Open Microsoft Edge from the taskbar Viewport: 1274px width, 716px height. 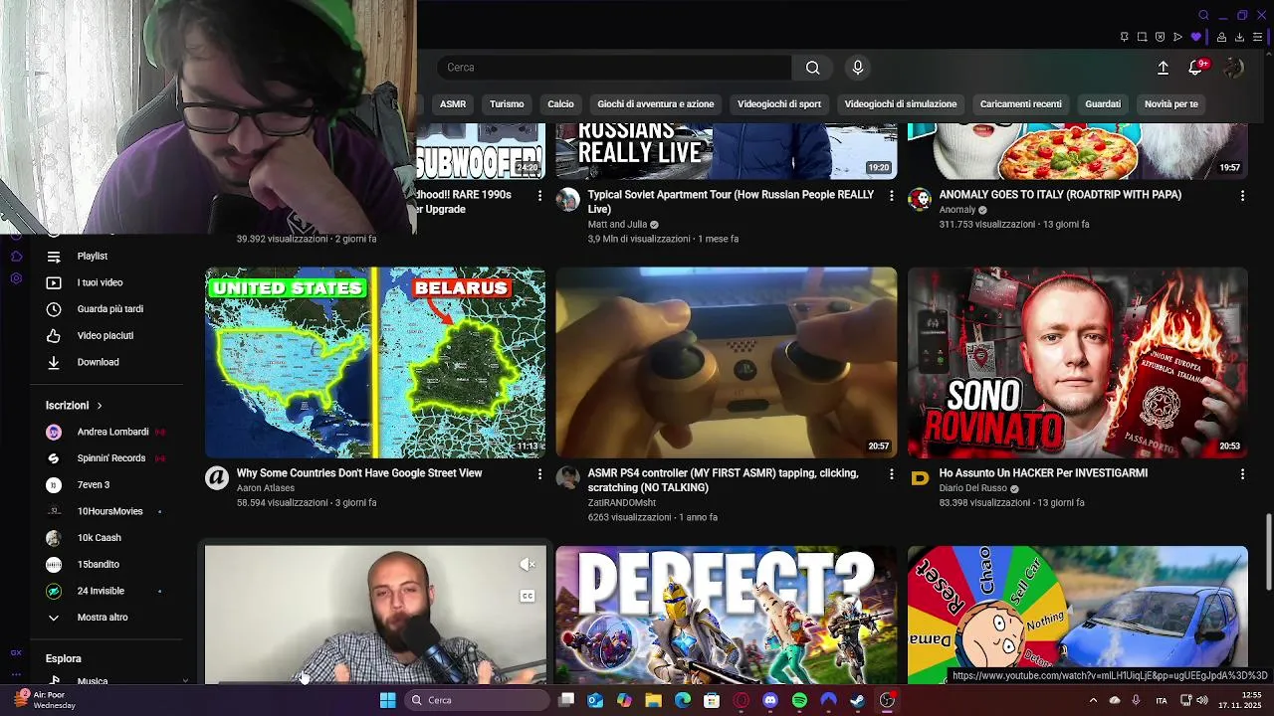[x=683, y=700]
